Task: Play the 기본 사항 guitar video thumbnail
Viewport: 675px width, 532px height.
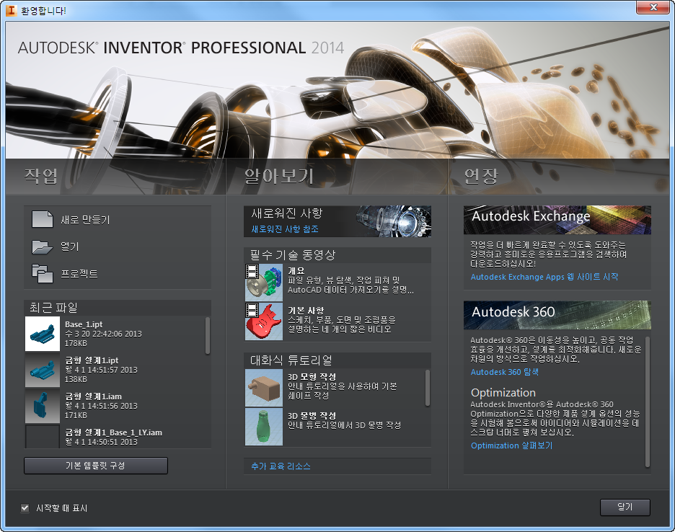Action: click(264, 322)
